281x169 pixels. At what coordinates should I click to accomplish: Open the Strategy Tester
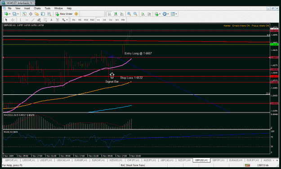(49, 14)
